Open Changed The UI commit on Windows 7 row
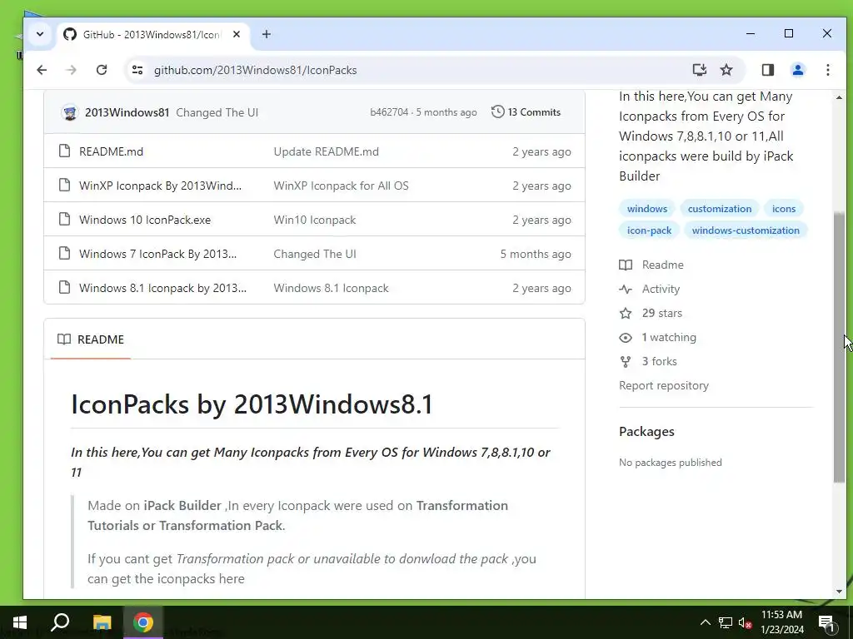853x639 pixels. (314, 255)
